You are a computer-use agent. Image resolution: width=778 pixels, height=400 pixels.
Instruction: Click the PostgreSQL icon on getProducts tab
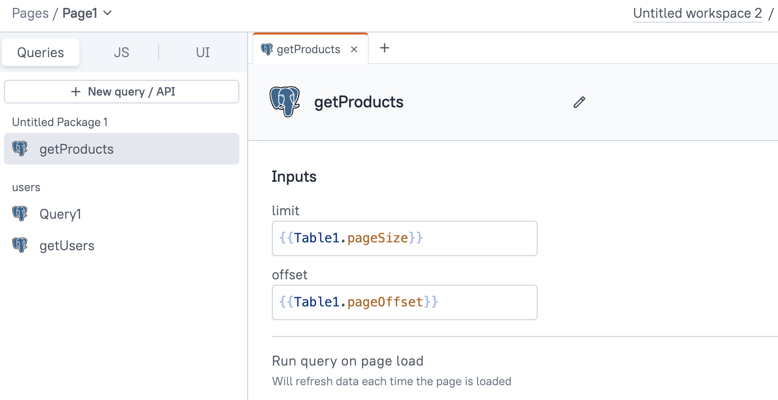267,49
